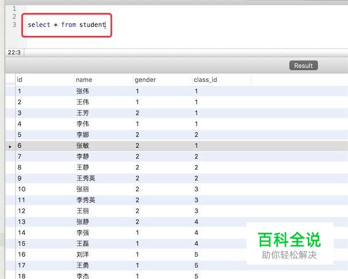The width and height of the screenshot is (348, 279).
Task: Select the name cell '刘洋'
Action: [82, 254]
